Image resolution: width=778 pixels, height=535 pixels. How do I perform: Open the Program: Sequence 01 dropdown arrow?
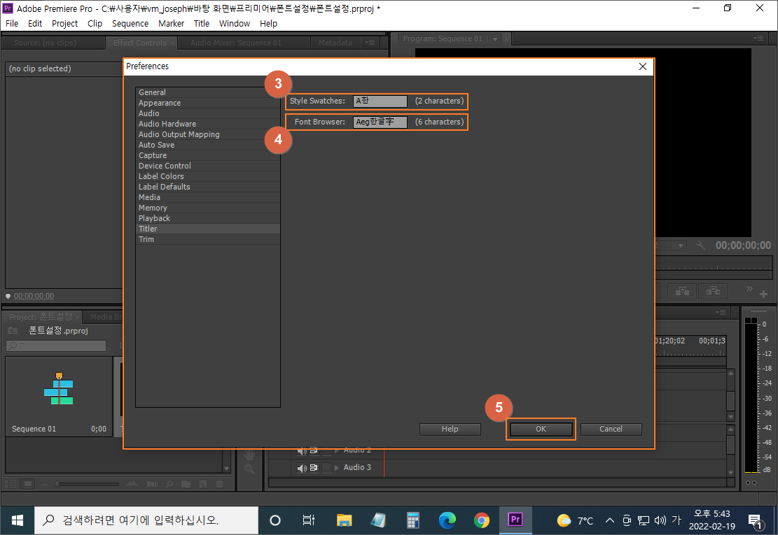(494, 39)
